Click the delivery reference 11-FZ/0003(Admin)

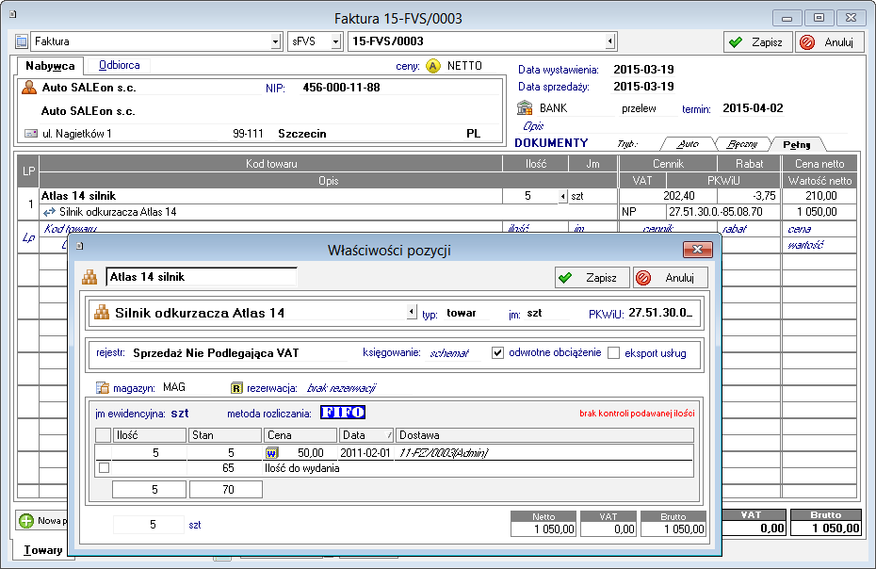point(444,453)
